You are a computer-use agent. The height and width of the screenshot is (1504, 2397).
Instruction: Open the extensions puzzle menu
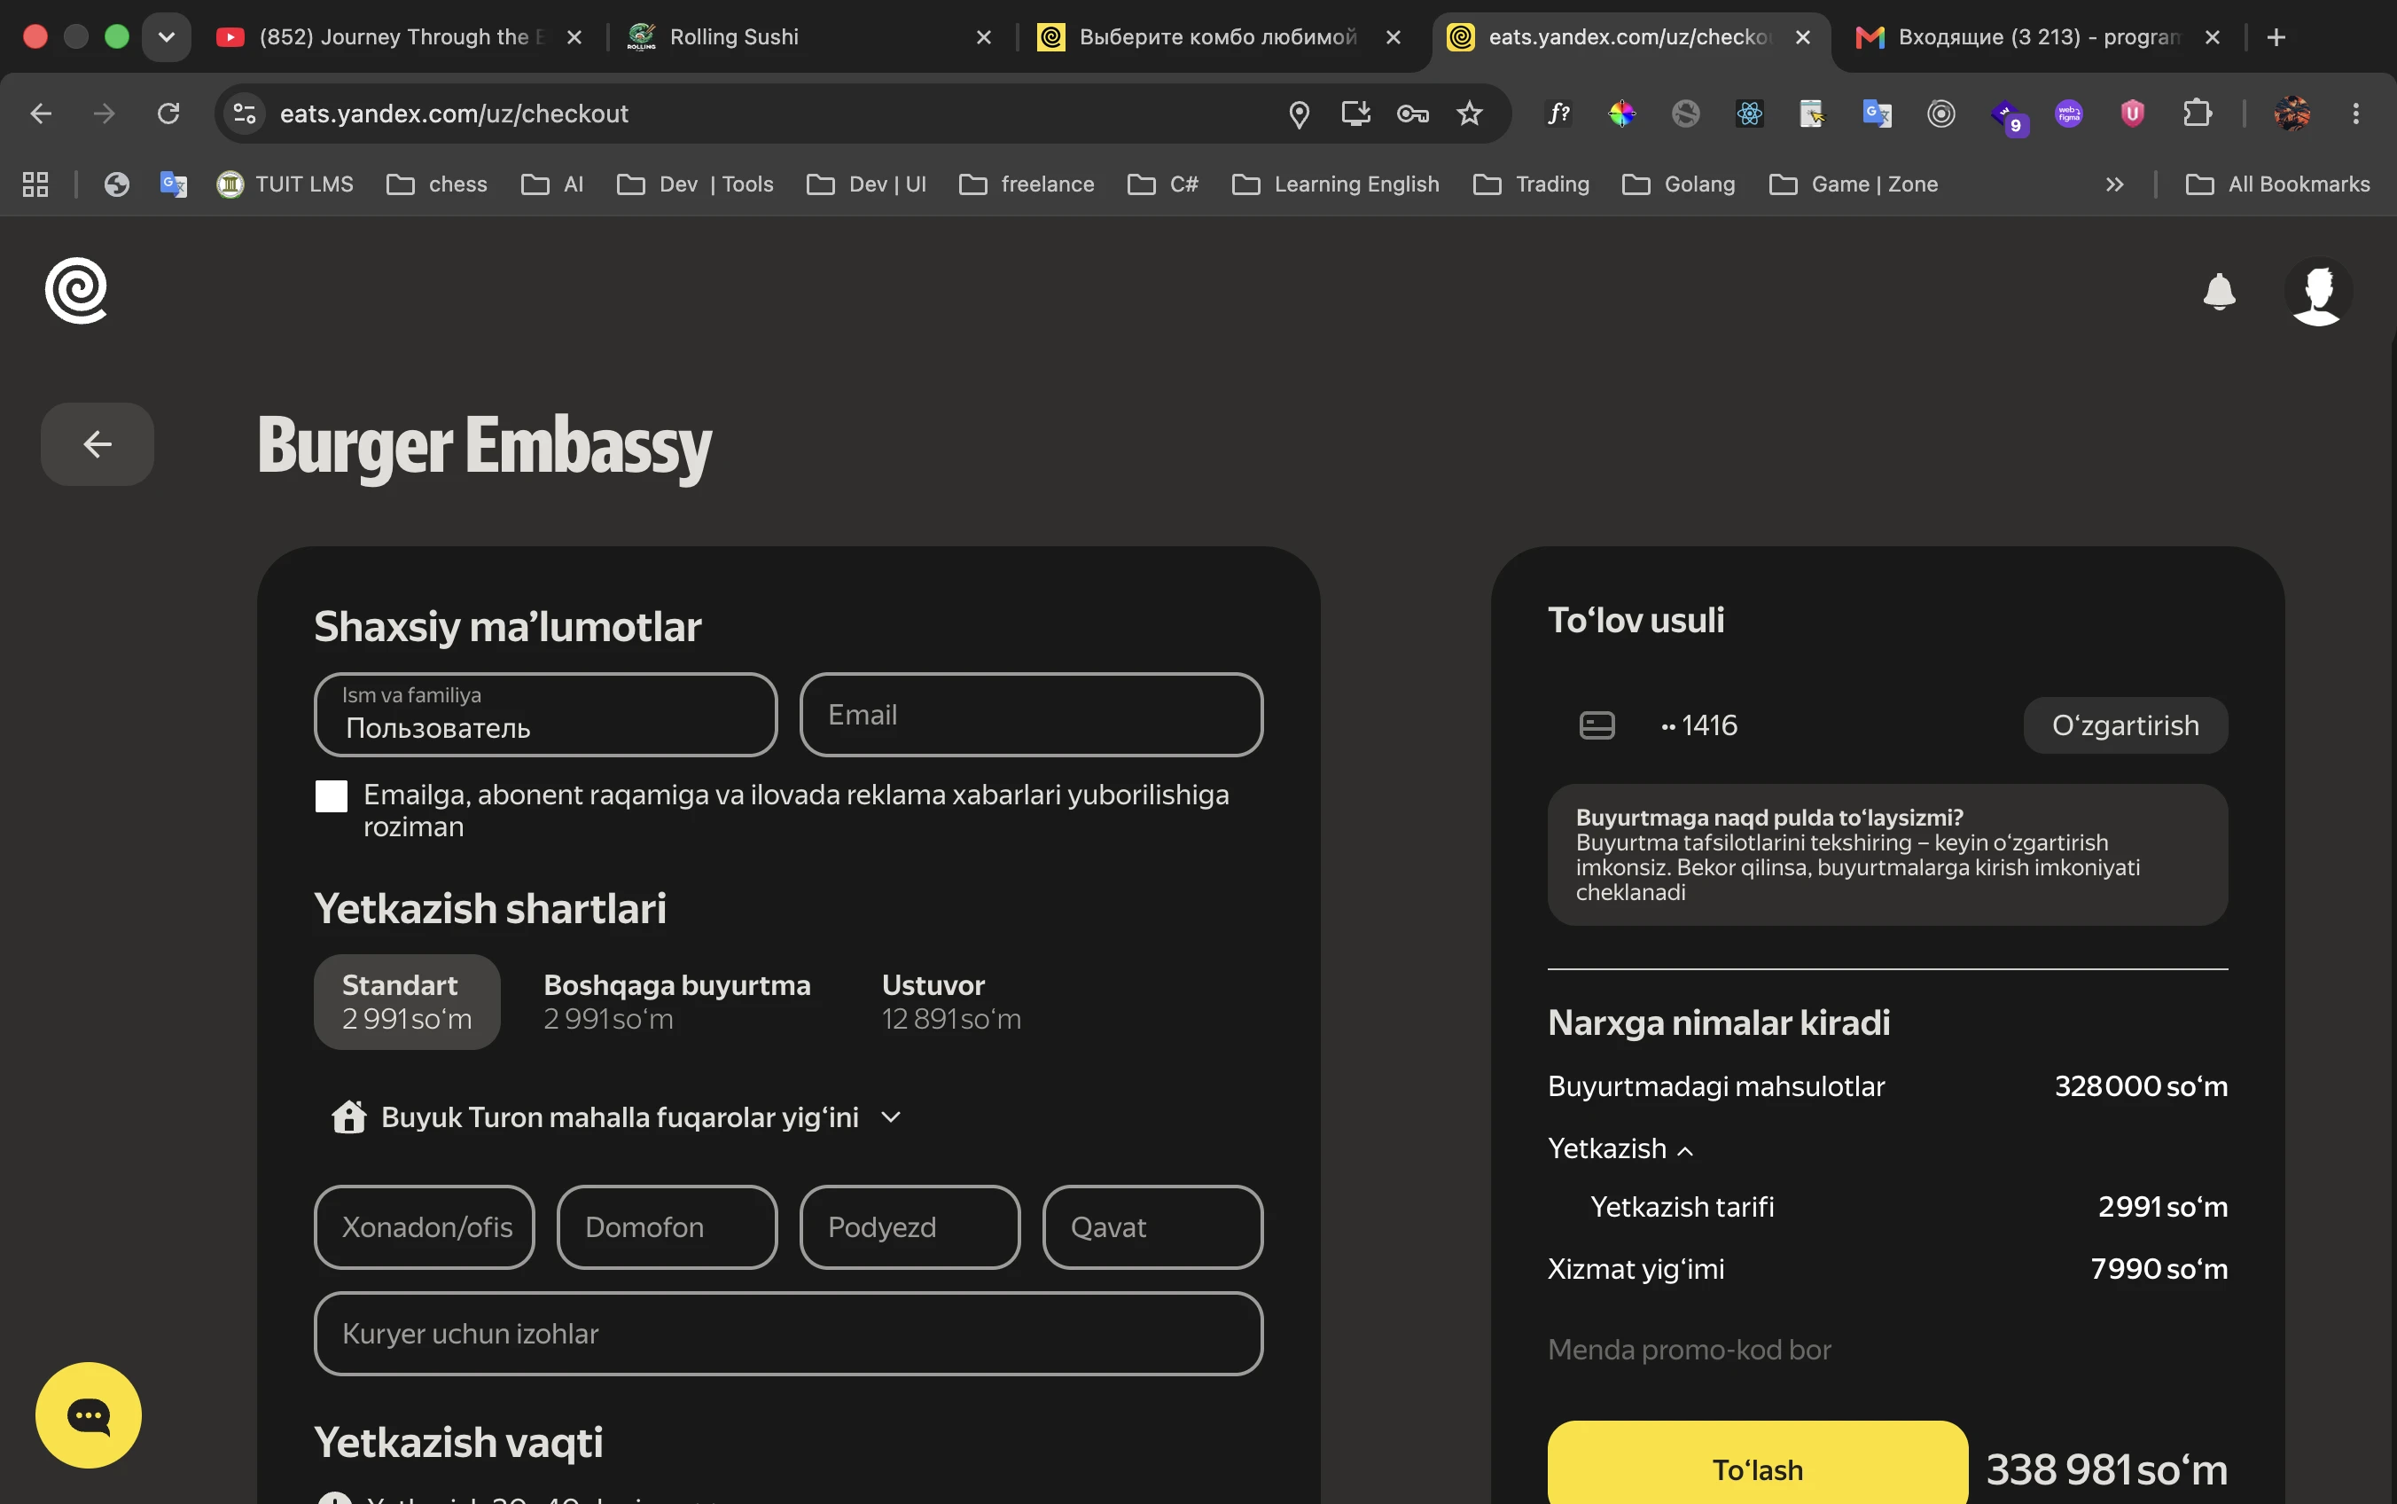pos(2198,114)
